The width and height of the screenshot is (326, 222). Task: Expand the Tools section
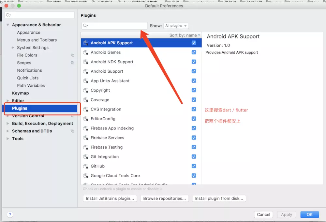(x=8, y=139)
